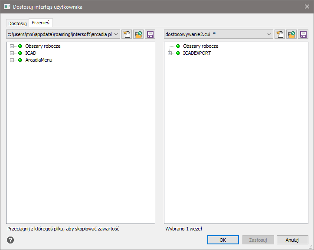314x250 pixels.
Task: Open left file path dropdown
Action: (x=116, y=34)
